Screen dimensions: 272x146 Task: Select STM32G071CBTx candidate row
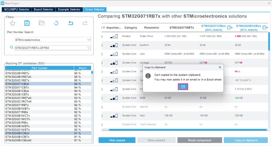48,87
